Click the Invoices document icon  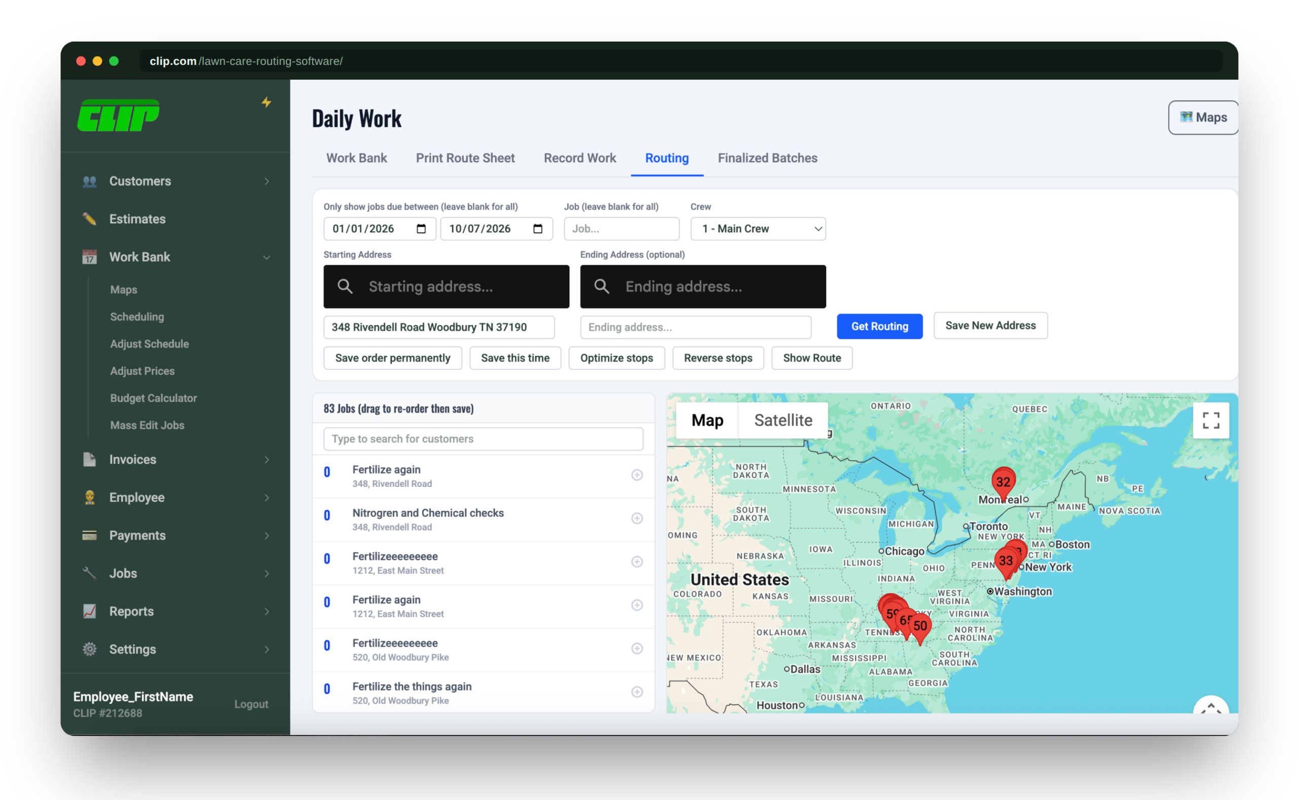point(89,460)
